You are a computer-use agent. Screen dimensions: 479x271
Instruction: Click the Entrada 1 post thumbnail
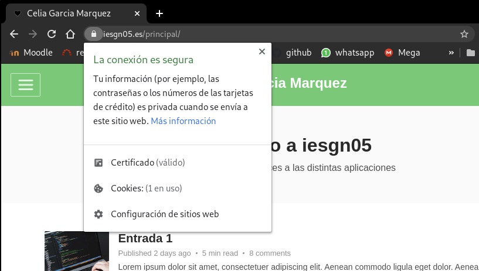pos(77,251)
